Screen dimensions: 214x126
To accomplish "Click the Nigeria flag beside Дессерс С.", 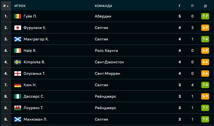I will [x=18, y=96].
